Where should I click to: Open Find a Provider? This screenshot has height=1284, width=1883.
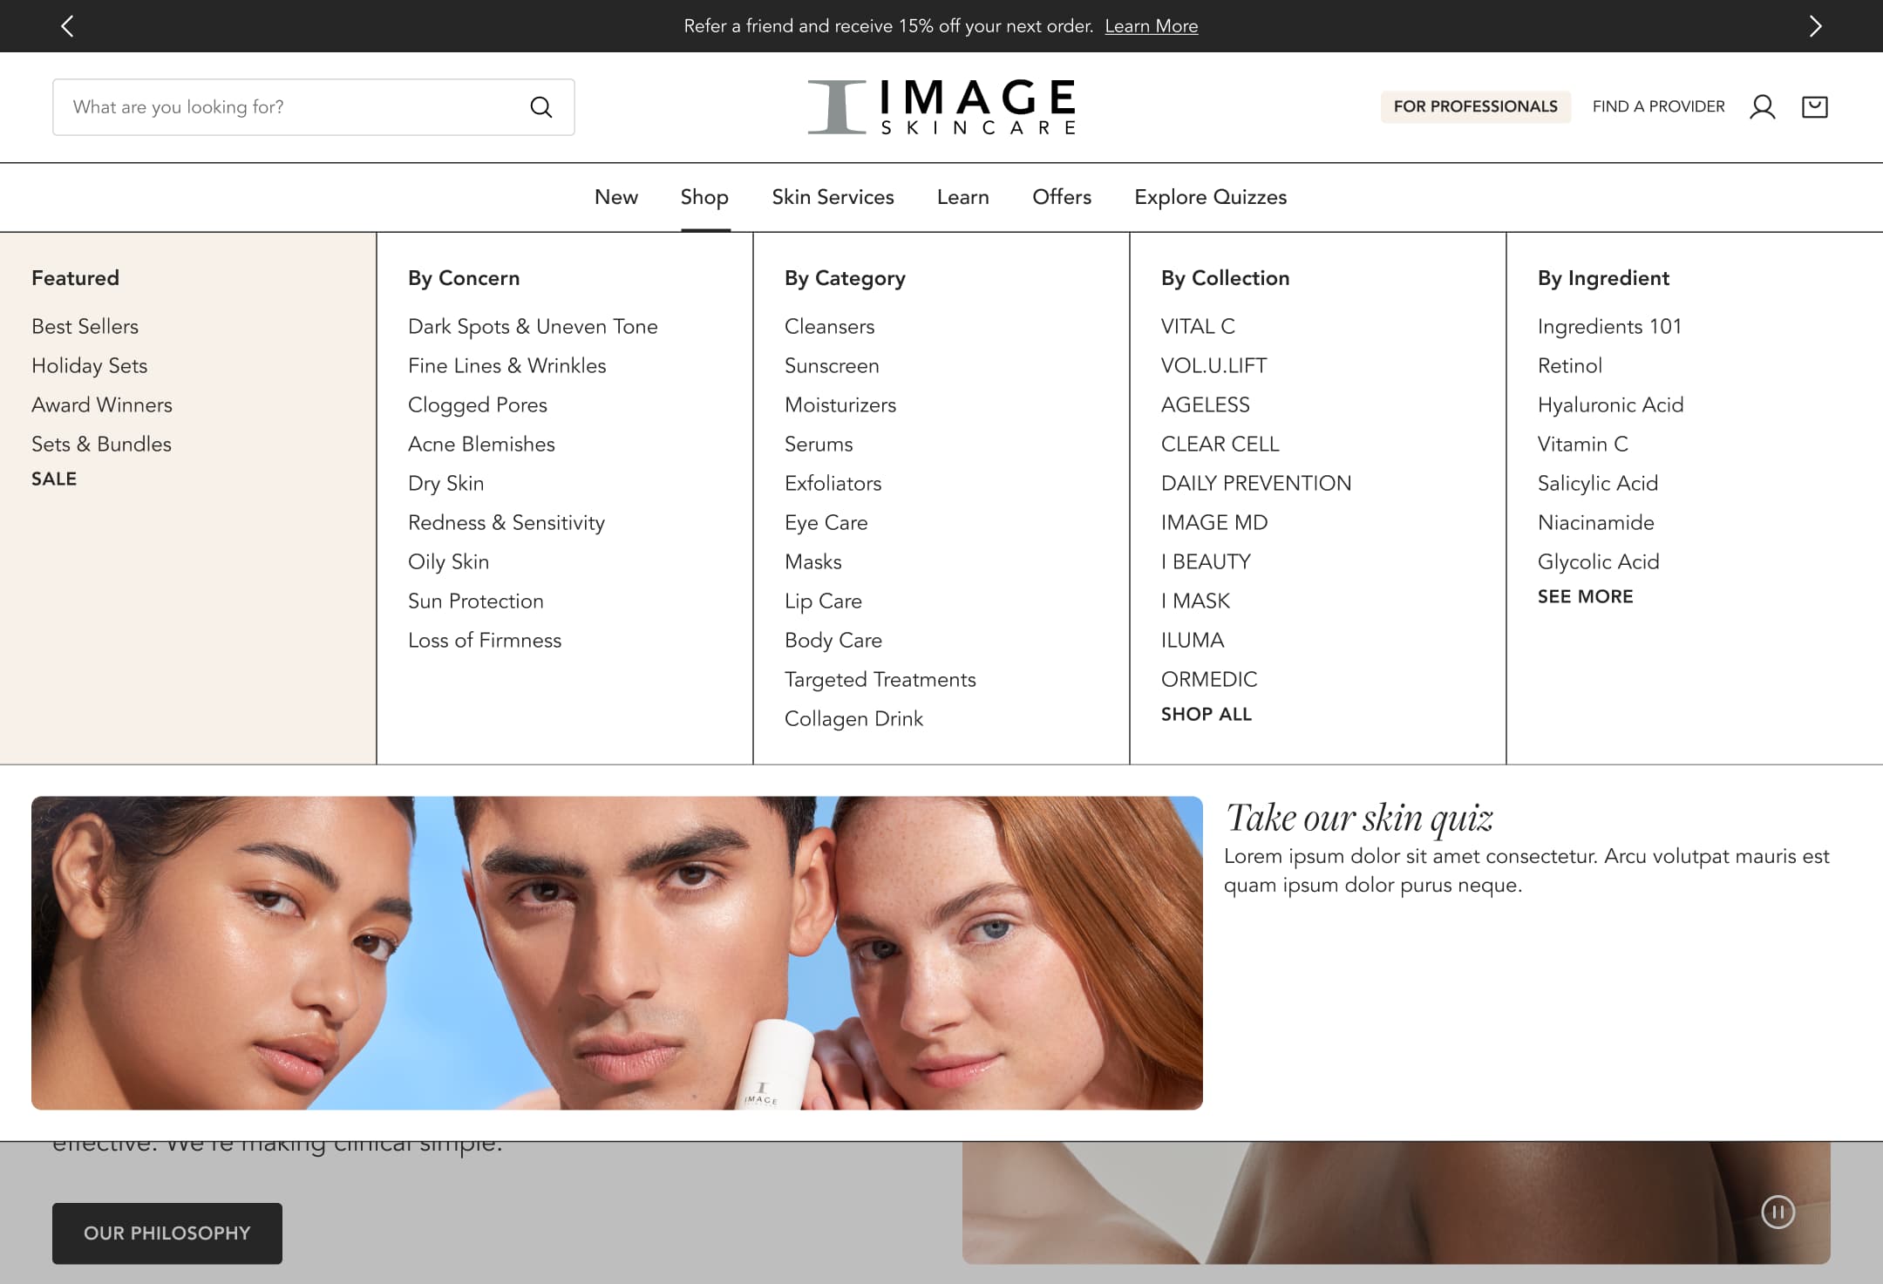click(1658, 106)
